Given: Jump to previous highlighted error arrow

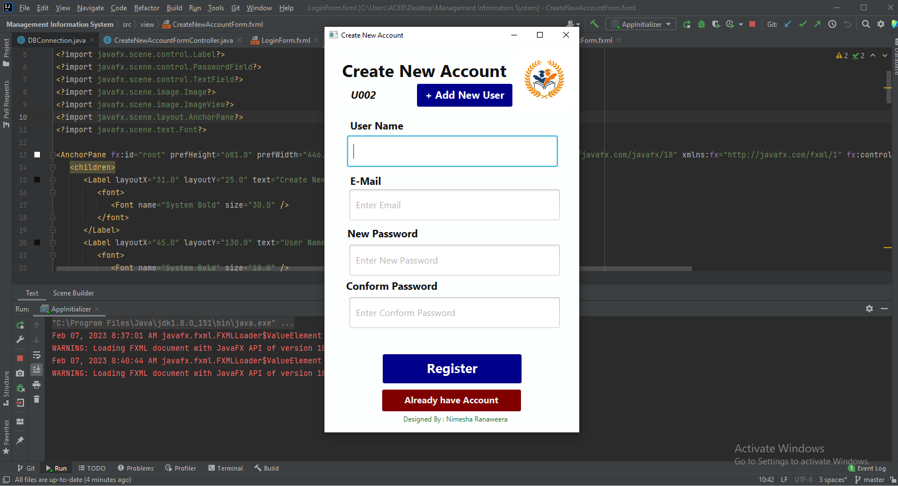Looking at the screenshot, I should pyautogui.click(x=873, y=55).
